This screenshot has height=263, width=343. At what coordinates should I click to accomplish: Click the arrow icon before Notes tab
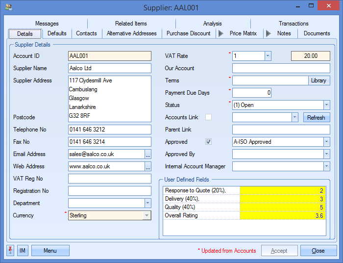(x=268, y=33)
